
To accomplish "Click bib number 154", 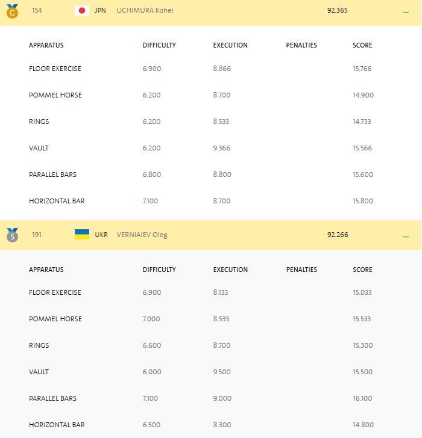I will 37,10.
